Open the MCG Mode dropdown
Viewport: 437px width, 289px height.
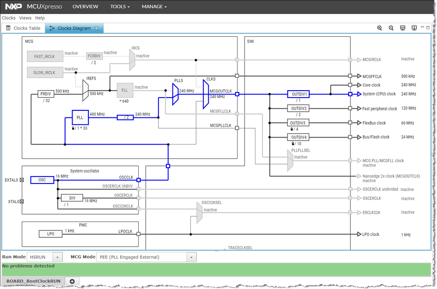pos(192,257)
